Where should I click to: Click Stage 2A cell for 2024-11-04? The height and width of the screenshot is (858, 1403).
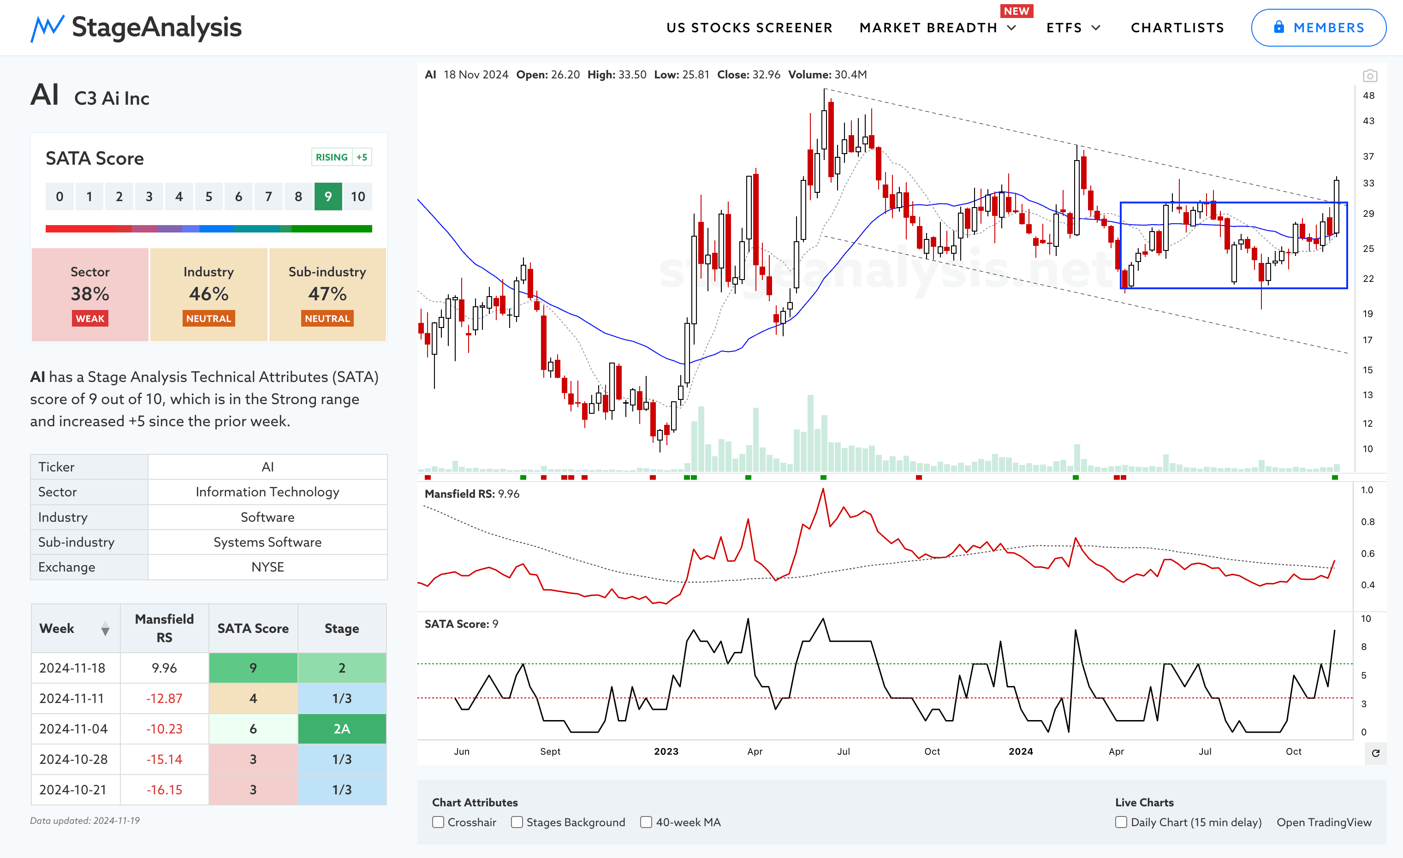pos(342,728)
